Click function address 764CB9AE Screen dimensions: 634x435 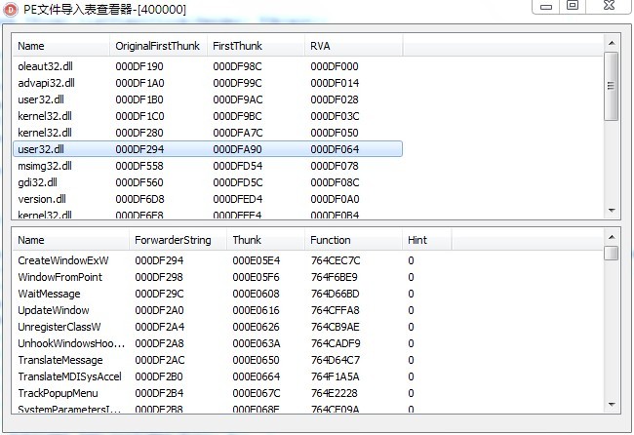(335, 327)
